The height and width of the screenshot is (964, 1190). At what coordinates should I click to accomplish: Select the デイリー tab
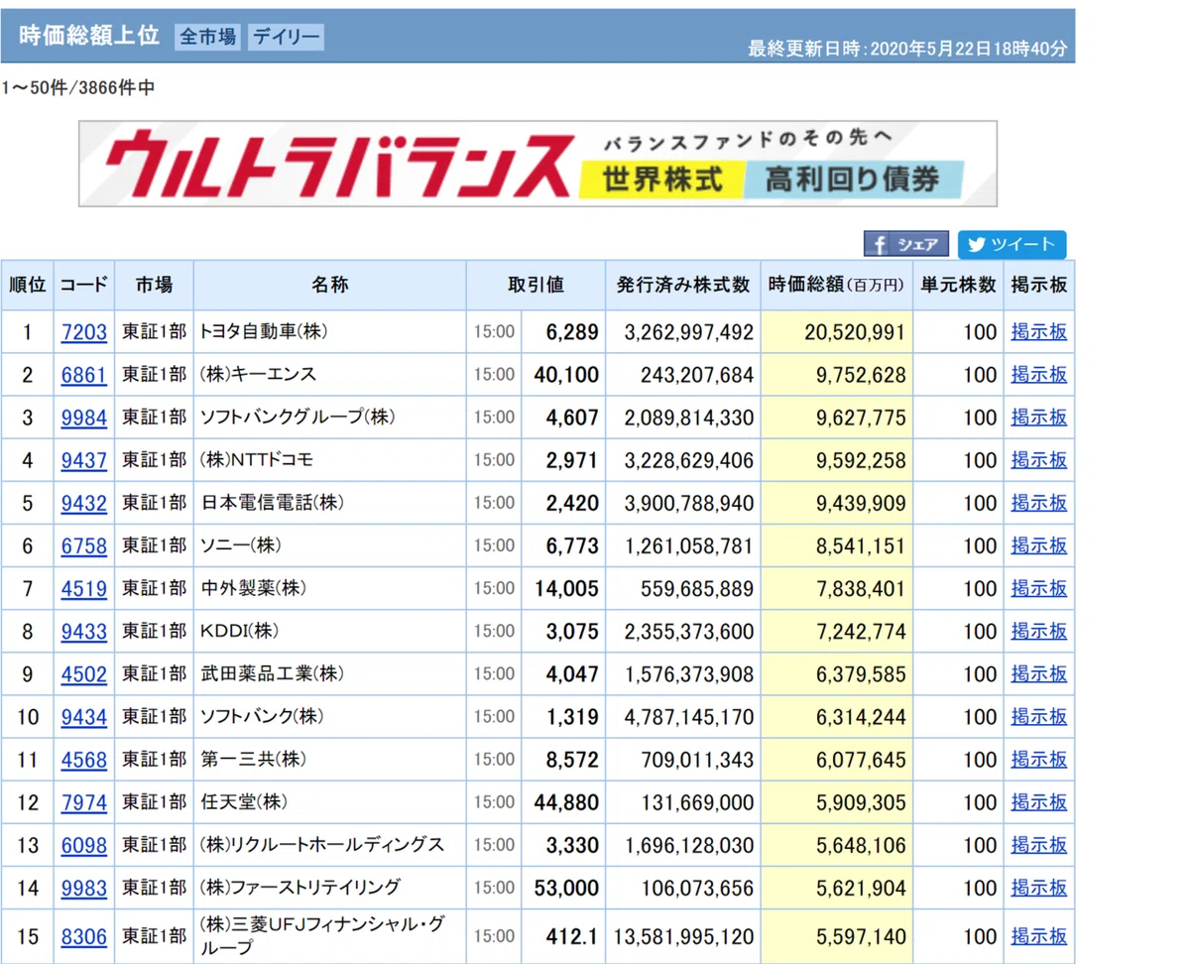[286, 37]
